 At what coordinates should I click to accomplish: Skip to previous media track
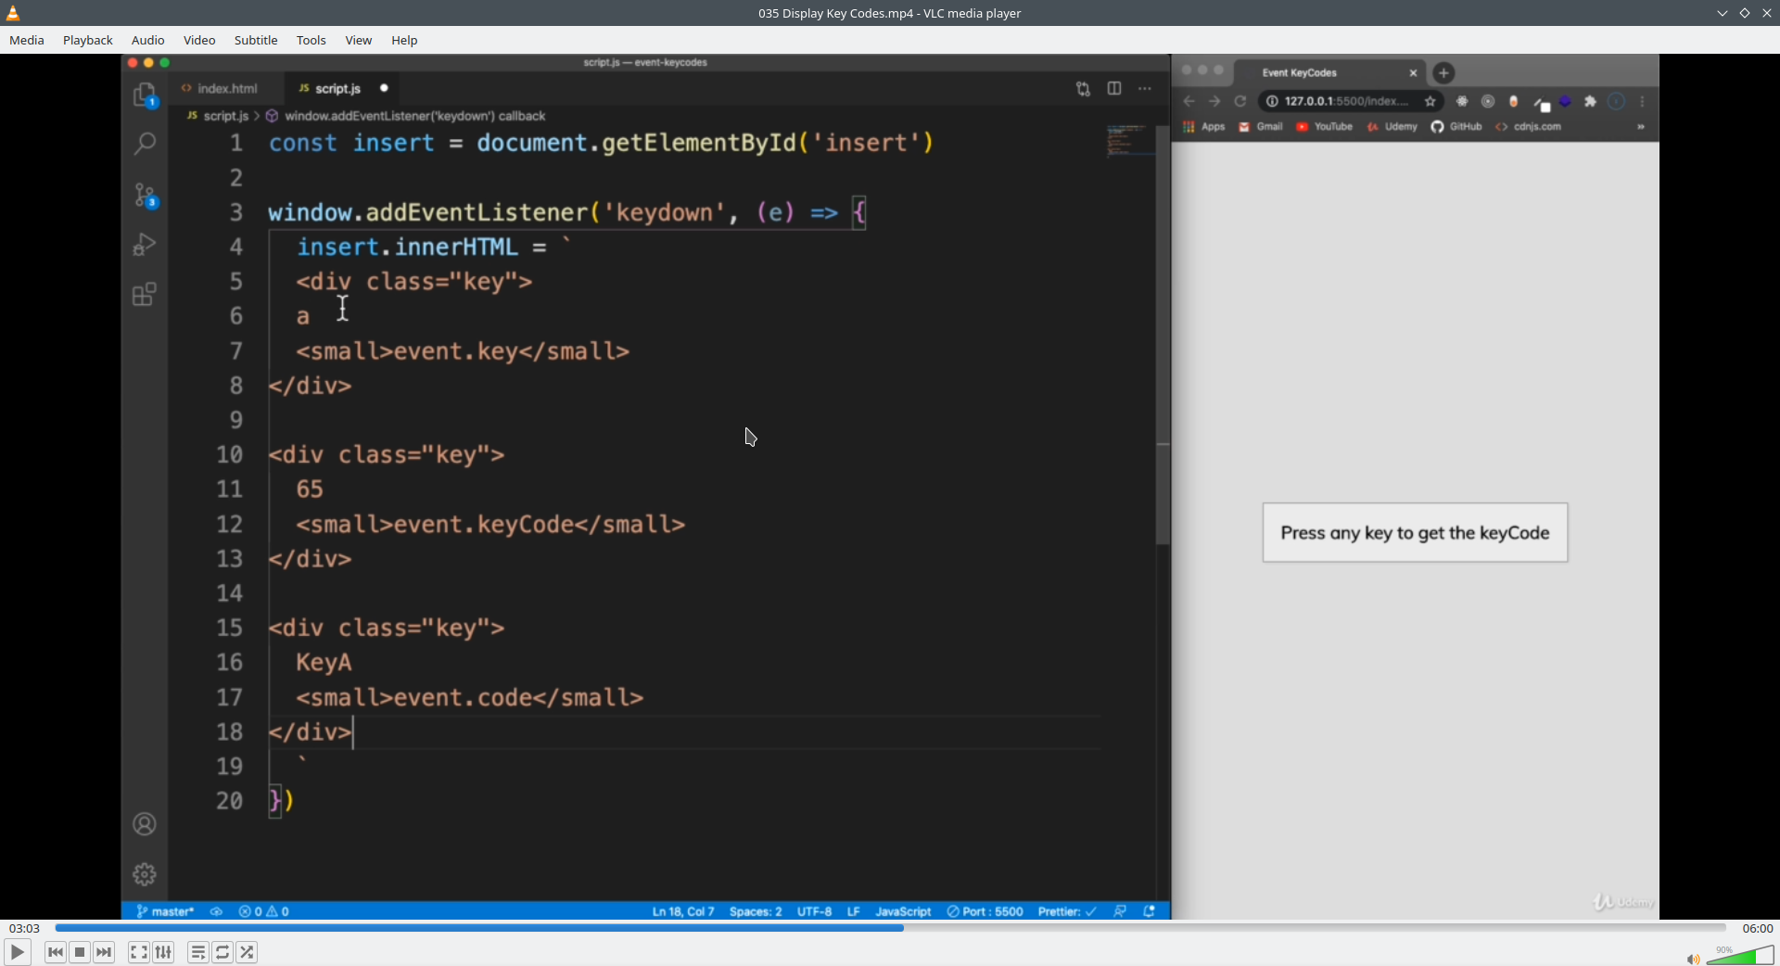56,952
